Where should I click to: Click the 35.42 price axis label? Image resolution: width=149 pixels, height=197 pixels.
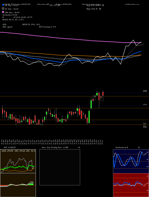pos(145,104)
